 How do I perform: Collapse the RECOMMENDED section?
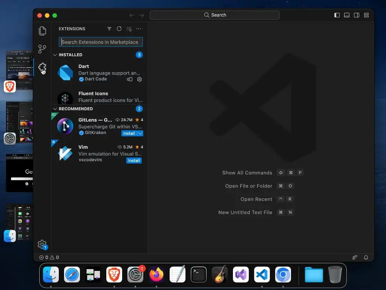(55, 109)
